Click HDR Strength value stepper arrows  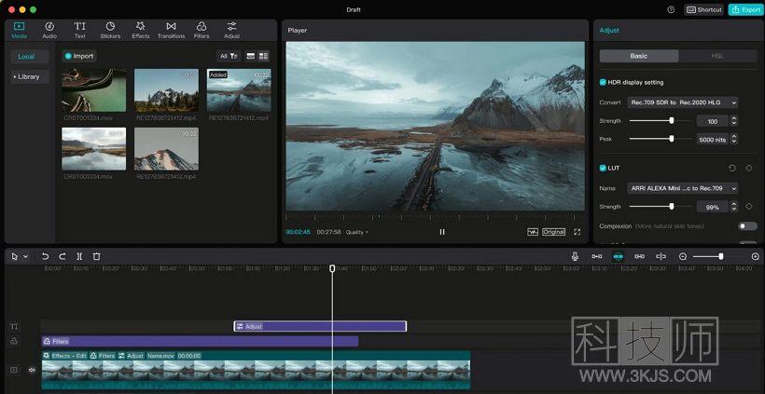[x=733, y=121]
